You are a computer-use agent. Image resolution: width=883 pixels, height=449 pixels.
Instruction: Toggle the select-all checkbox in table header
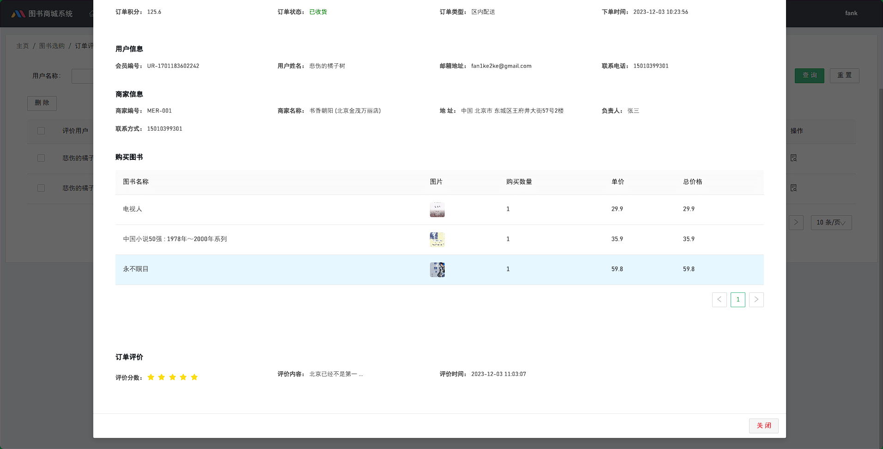(x=41, y=131)
